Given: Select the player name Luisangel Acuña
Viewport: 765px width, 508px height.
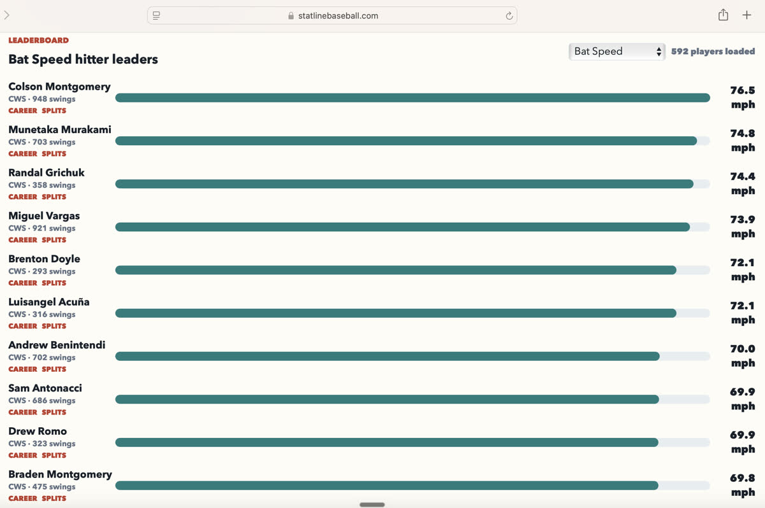Looking at the screenshot, I should point(49,302).
